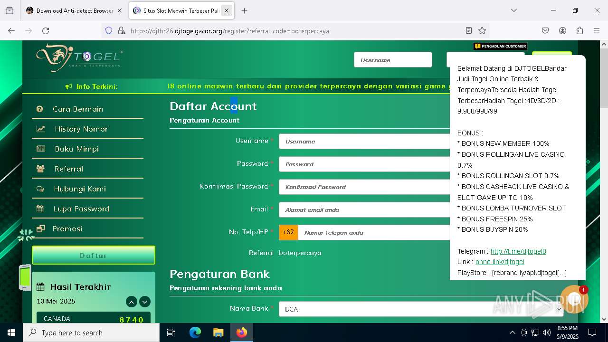
Task: Click the mobile phone app icon
Action: [x=25, y=277]
